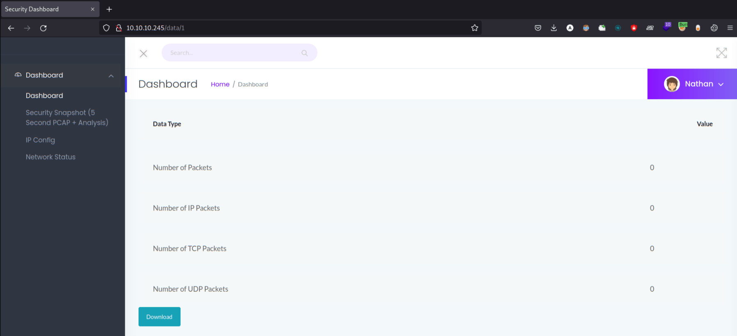The height and width of the screenshot is (336, 737).
Task: Follow the Home breadcrumb link
Action: click(220, 84)
